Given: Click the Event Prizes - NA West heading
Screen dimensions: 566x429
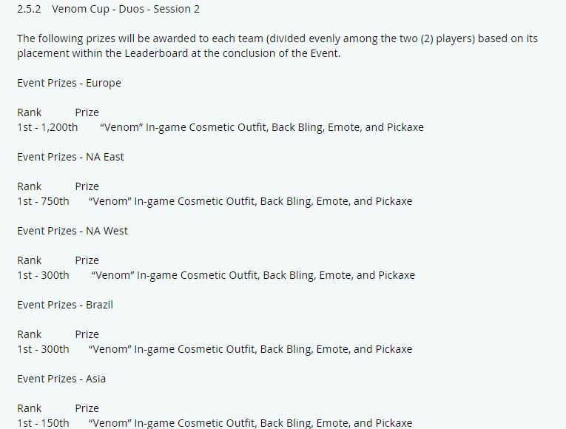Looking at the screenshot, I should (73, 231).
